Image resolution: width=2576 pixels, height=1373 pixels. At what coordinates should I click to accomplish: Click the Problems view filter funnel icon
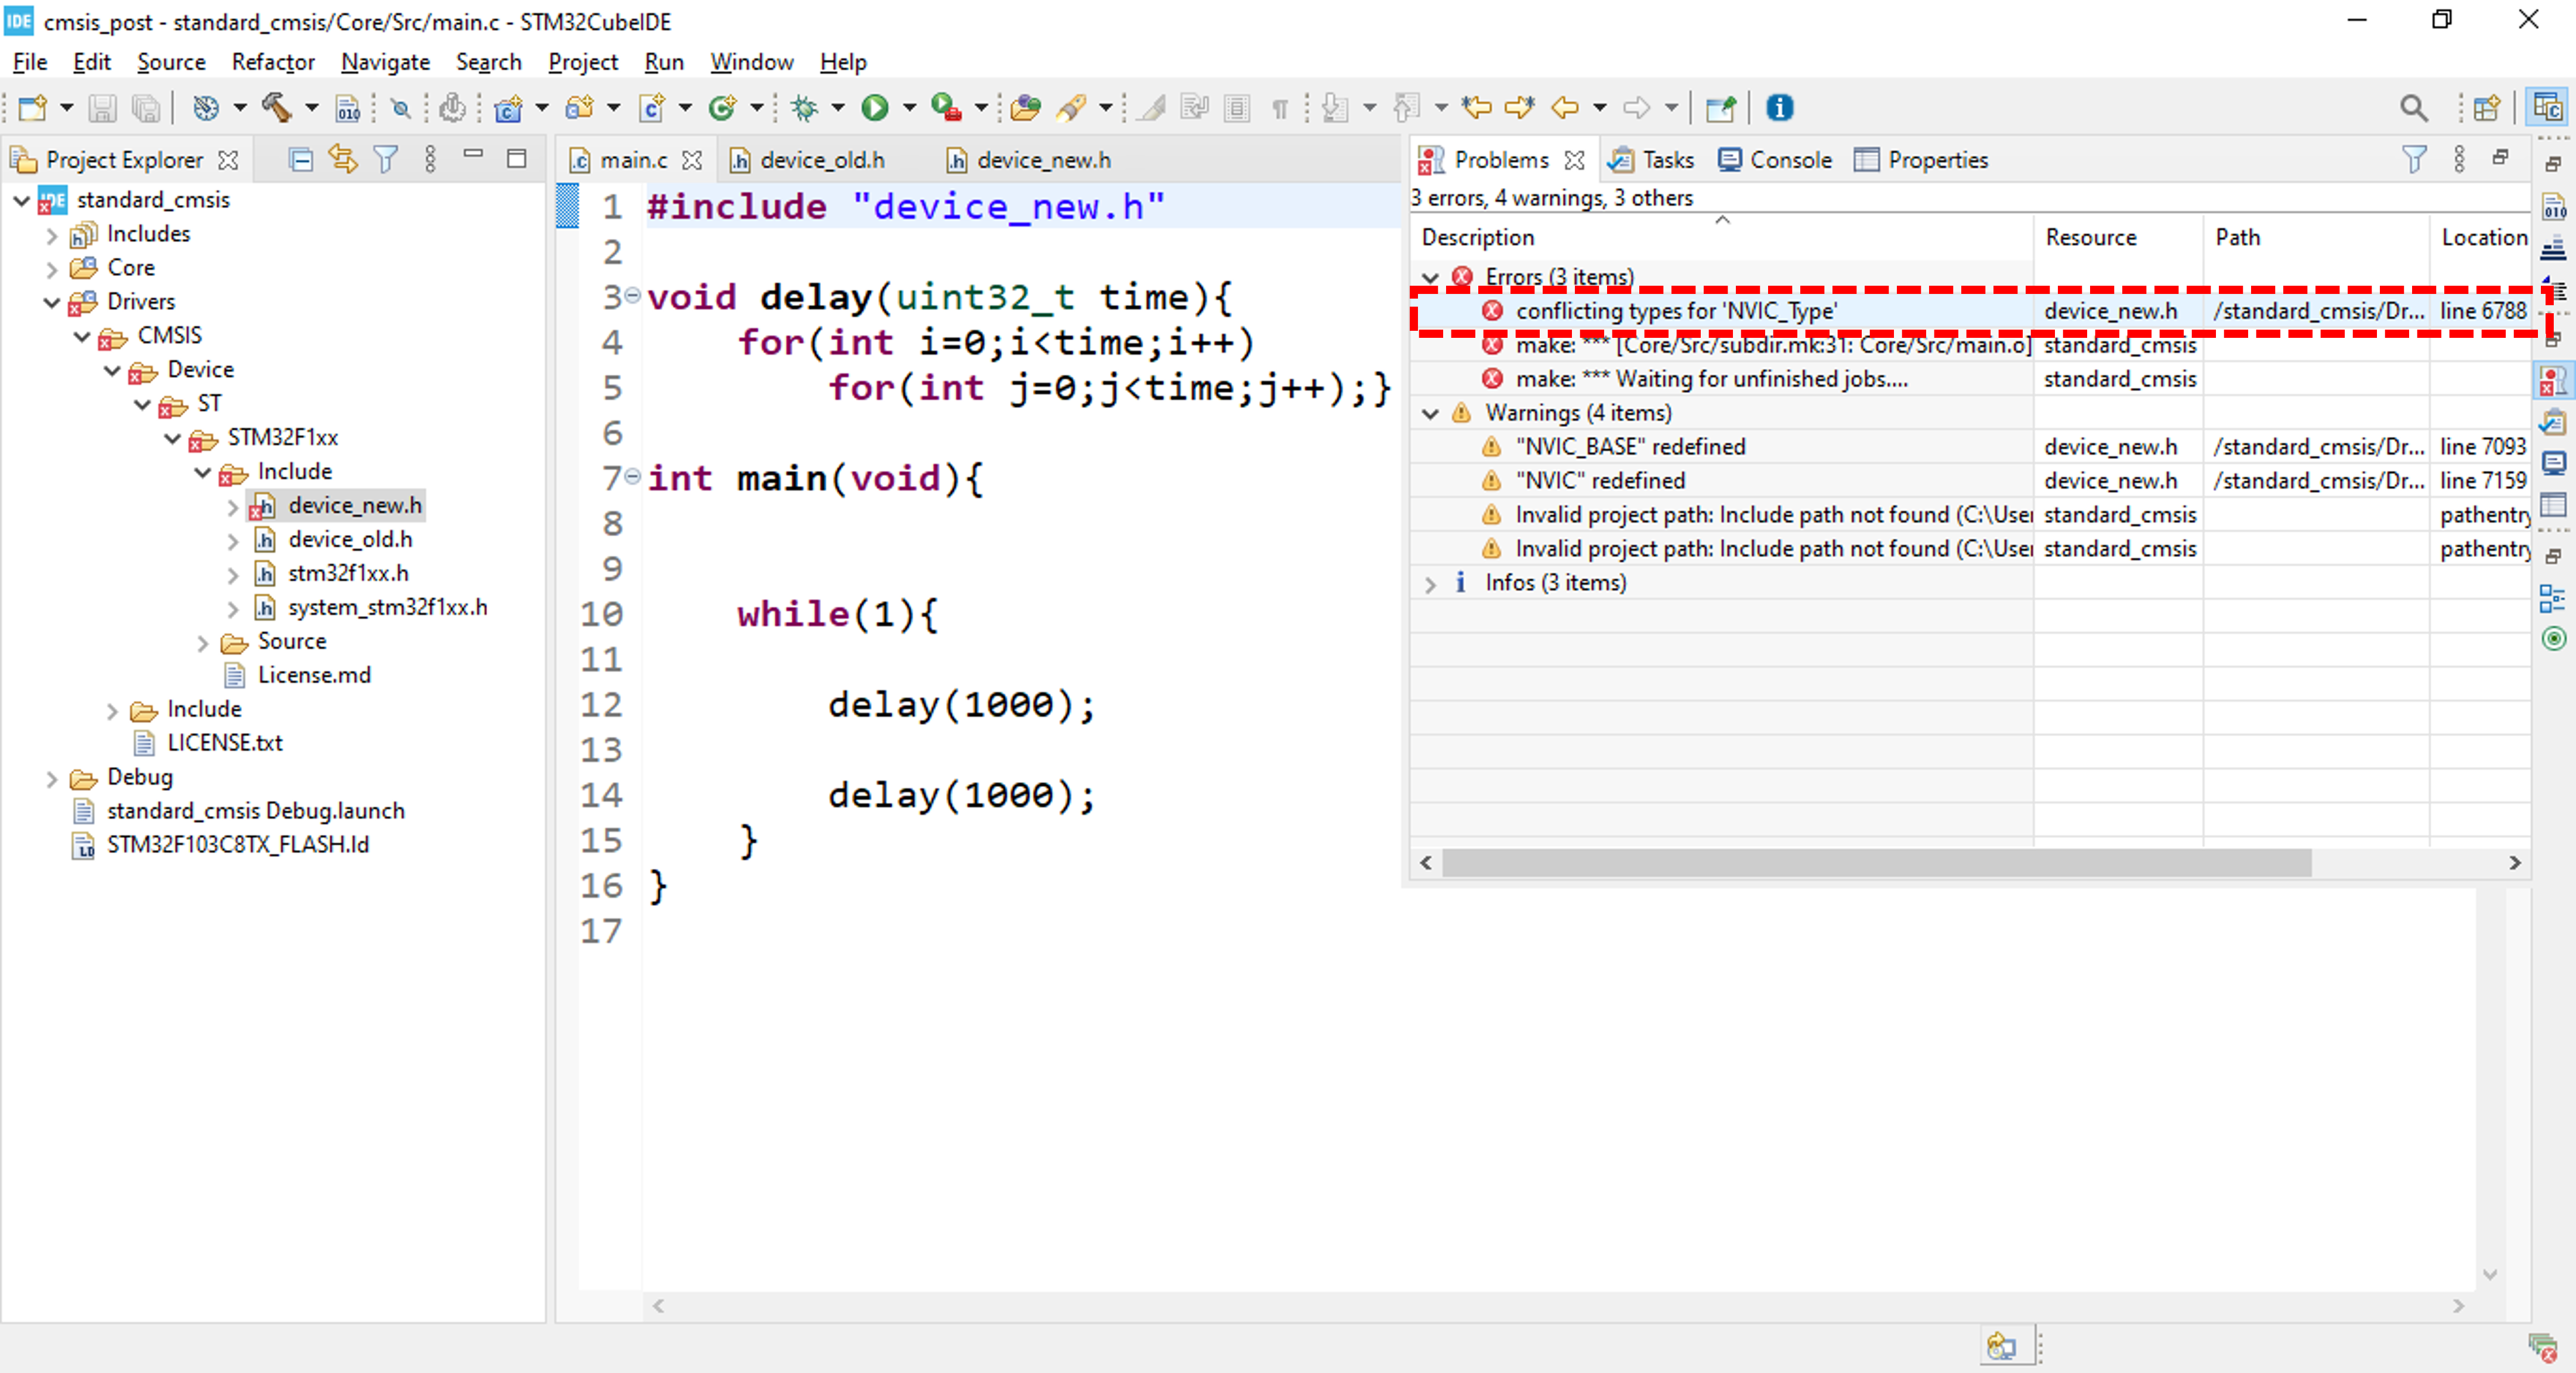pyautogui.click(x=2414, y=159)
